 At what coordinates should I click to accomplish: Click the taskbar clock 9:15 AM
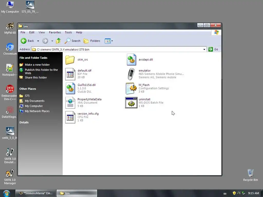click(253, 193)
